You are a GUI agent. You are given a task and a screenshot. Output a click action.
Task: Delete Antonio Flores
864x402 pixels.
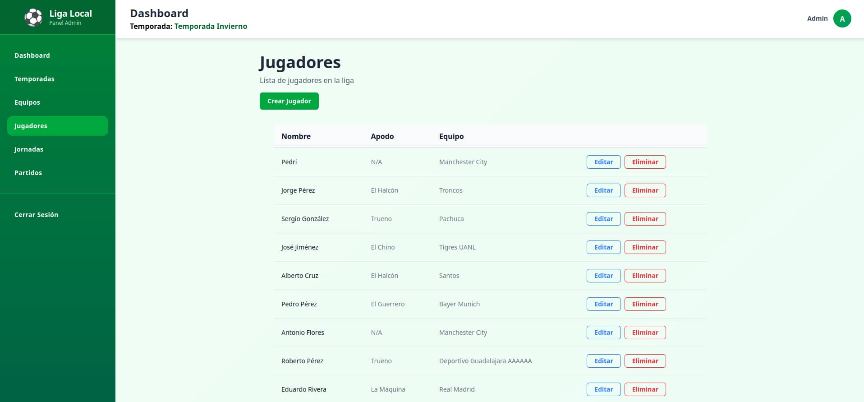point(645,333)
